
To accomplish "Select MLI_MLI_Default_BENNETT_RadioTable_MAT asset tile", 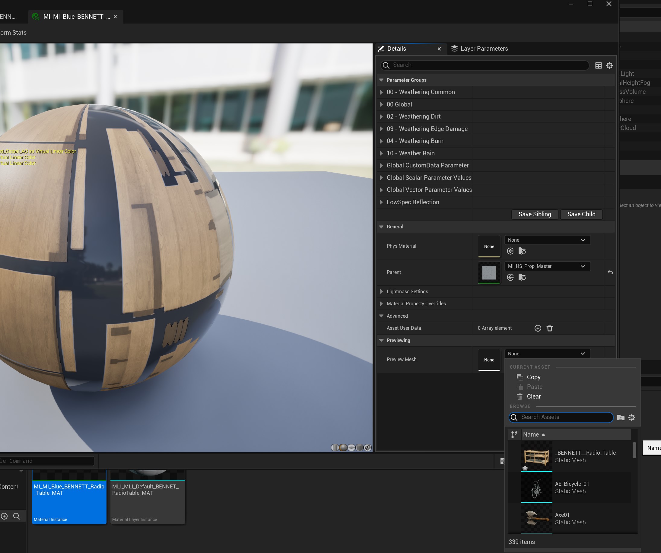I will coord(148,497).
